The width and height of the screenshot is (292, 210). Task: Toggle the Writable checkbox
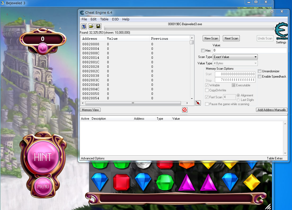tap(207, 85)
